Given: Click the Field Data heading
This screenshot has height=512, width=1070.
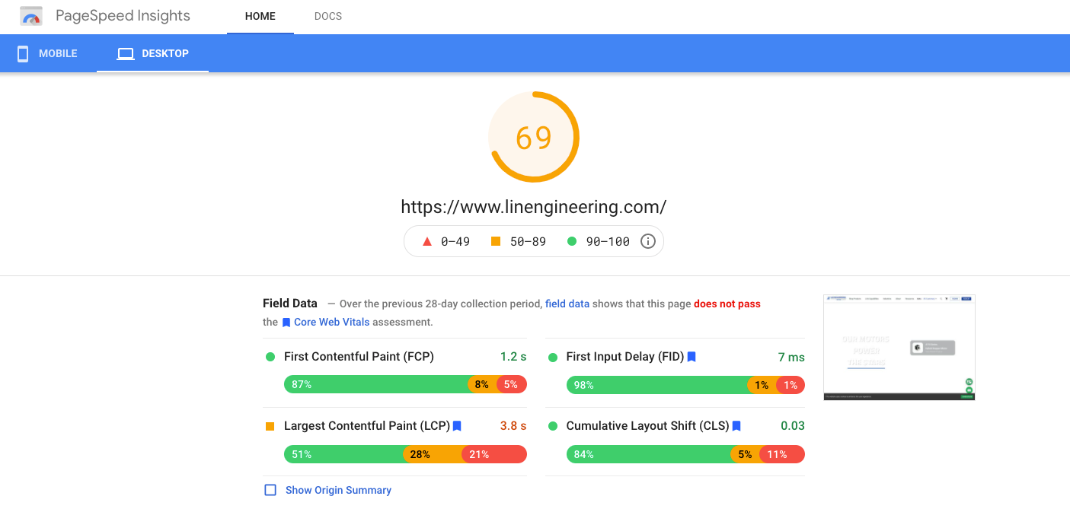Looking at the screenshot, I should click(x=290, y=303).
